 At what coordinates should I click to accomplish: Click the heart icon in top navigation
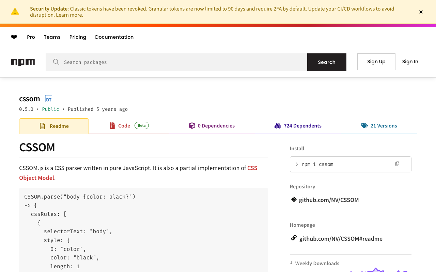coord(14,37)
